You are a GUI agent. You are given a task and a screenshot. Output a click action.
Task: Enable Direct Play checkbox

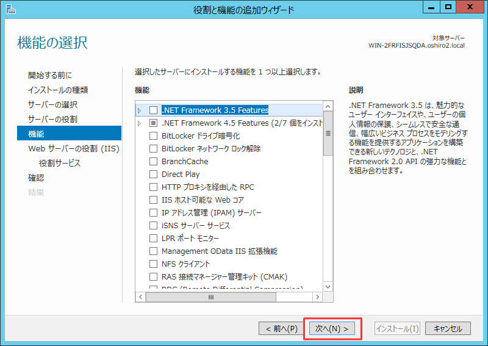coord(154,174)
